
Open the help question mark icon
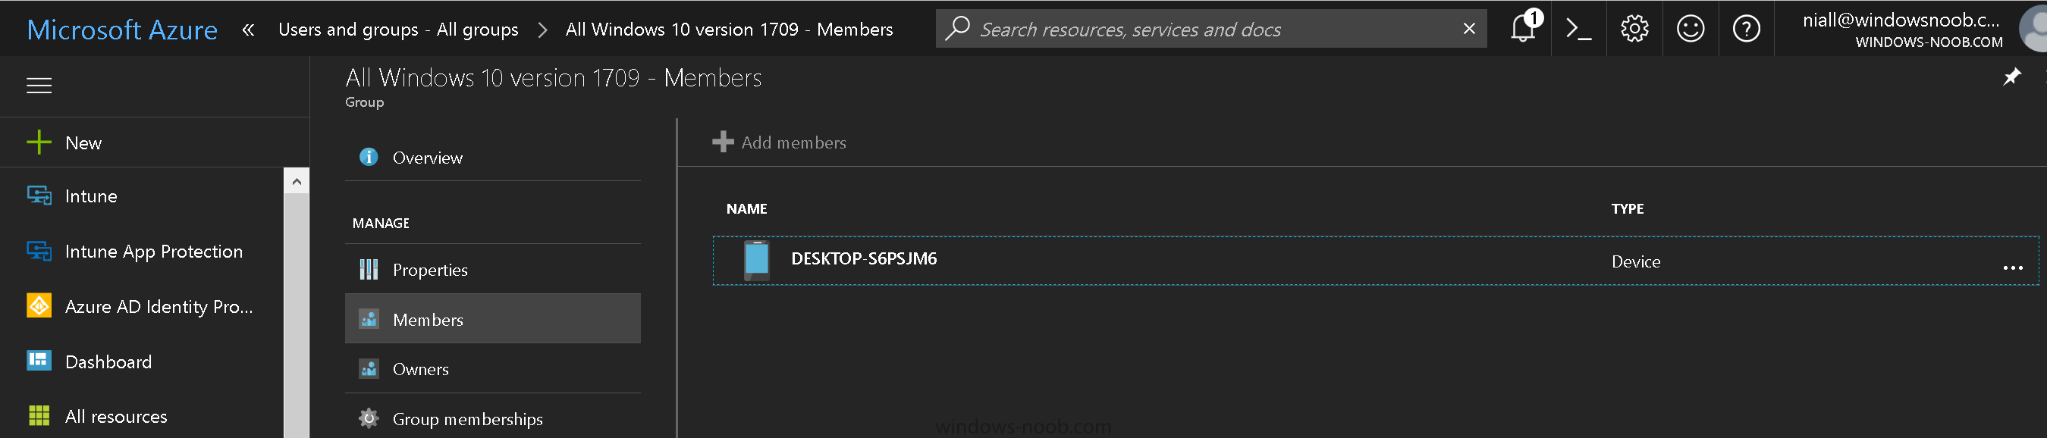[x=1746, y=29]
